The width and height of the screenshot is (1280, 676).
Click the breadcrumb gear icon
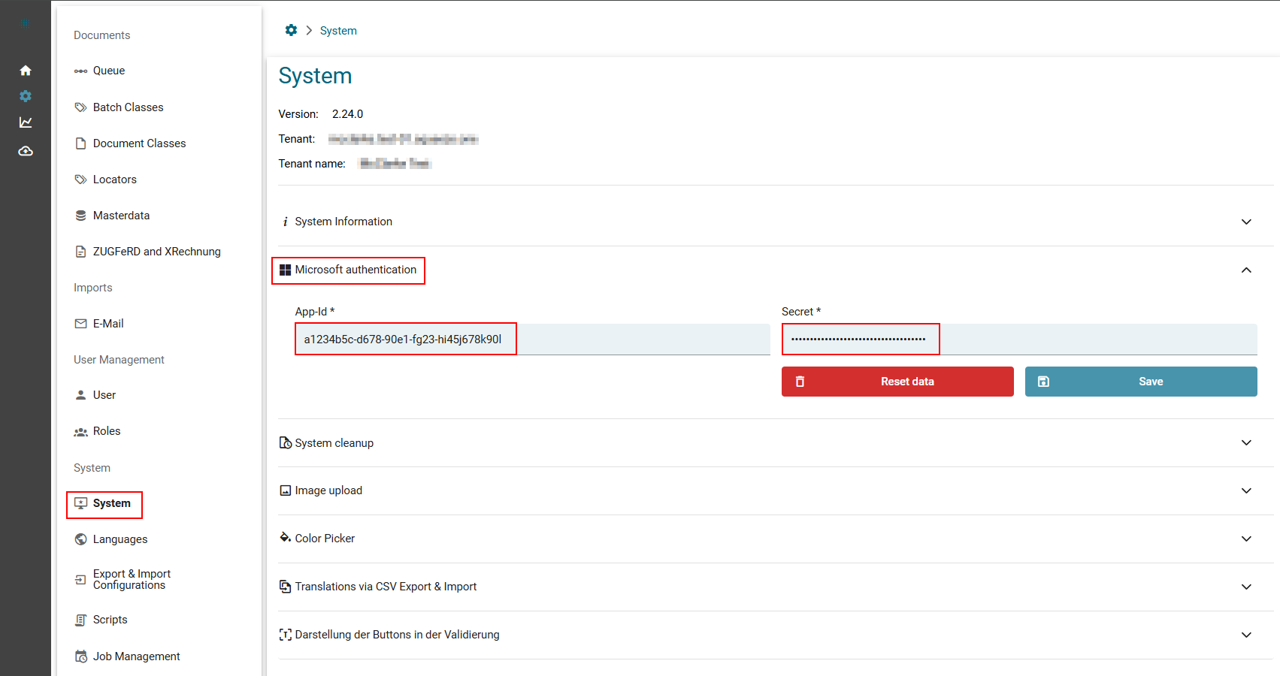click(291, 30)
